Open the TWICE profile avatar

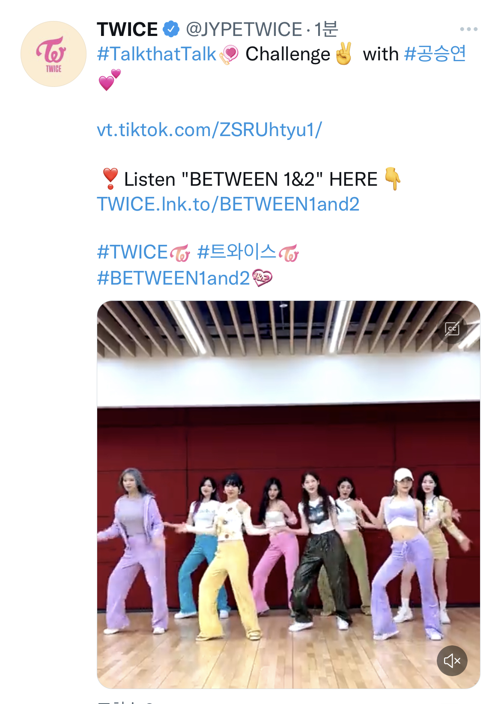pos(54,54)
